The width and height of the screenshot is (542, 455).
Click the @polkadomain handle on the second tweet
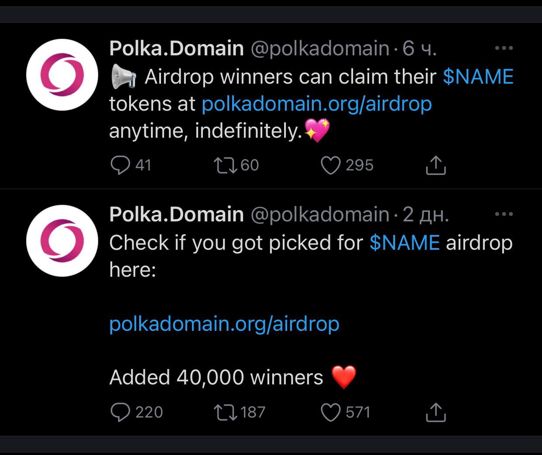tap(319, 214)
